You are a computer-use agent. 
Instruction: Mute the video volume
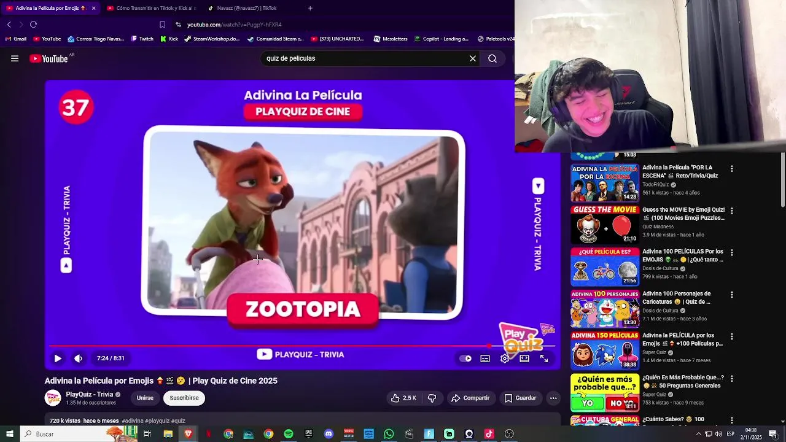click(78, 359)
